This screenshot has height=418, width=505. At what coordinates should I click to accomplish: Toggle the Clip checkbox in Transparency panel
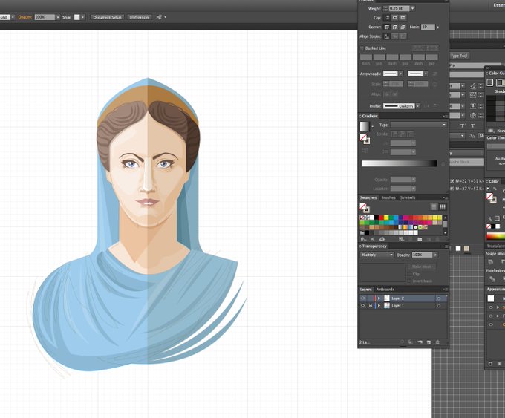point(409,274)
